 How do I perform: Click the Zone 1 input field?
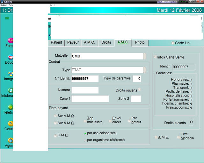(x=90, y=99)
